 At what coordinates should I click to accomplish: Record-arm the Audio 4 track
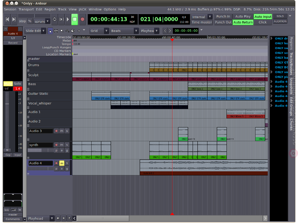point(56,163)
